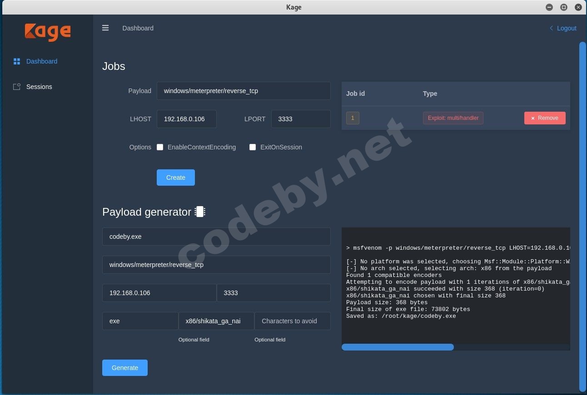This screenshot has height=395, width=587.
Task: Click the Exploit: multi/handler type tag
Action: (453, 118)
